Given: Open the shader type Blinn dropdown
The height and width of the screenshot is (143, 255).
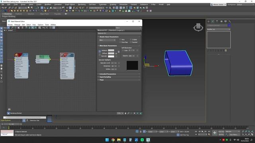Looking at the screenshot, I should coord(107,40).
